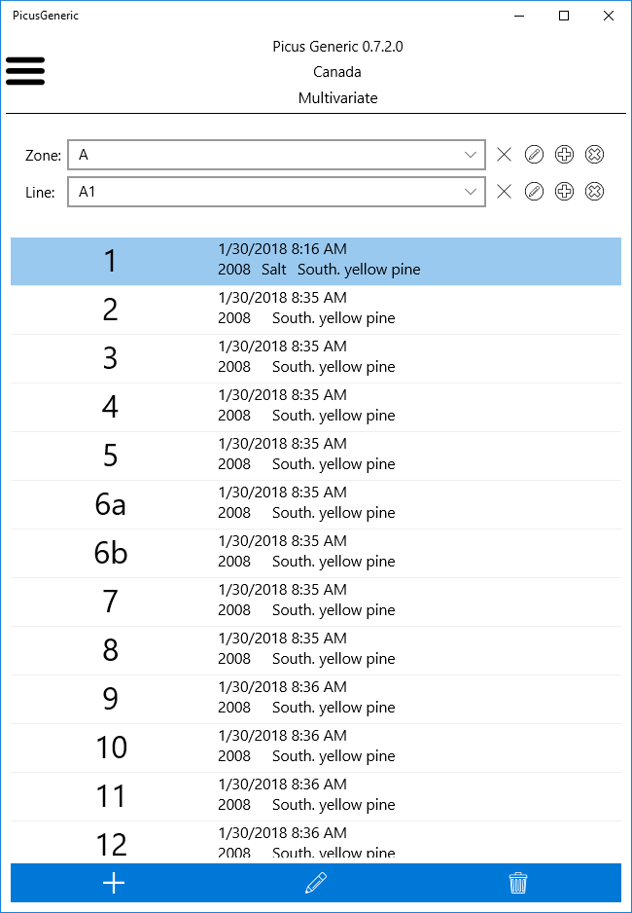Delete selected item with trash icon
Image resolution: width=632 pixels, height=913 pixels.
[x=518, y=883]
